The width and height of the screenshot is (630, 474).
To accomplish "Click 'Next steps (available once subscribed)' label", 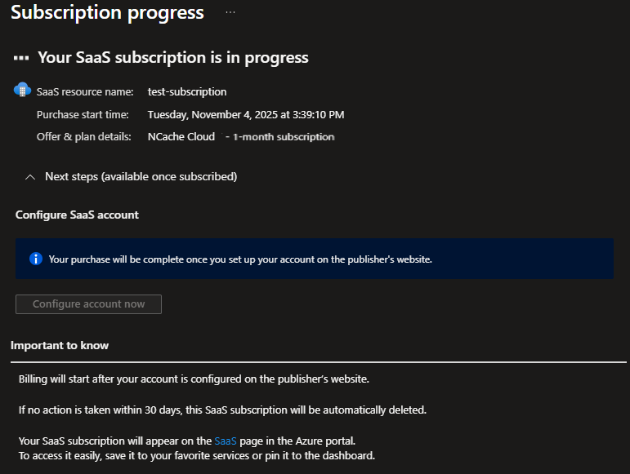I will pos(141,177).
